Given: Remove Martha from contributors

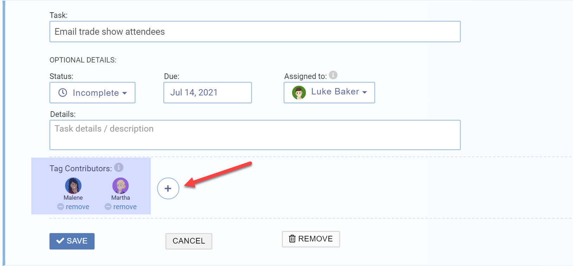Looking at the screenshot, I should coord(125,207).
